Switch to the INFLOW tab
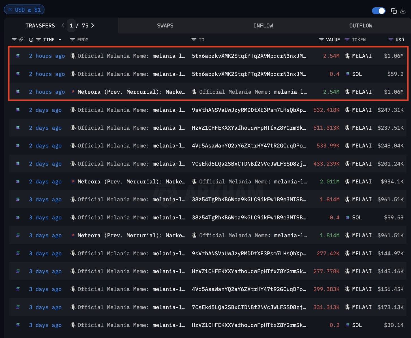Screen dimensions: 411x338 click(x=263, y=25)
